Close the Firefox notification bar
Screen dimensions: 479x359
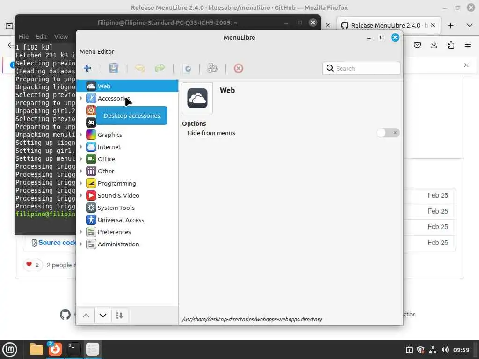pos(466,65)
